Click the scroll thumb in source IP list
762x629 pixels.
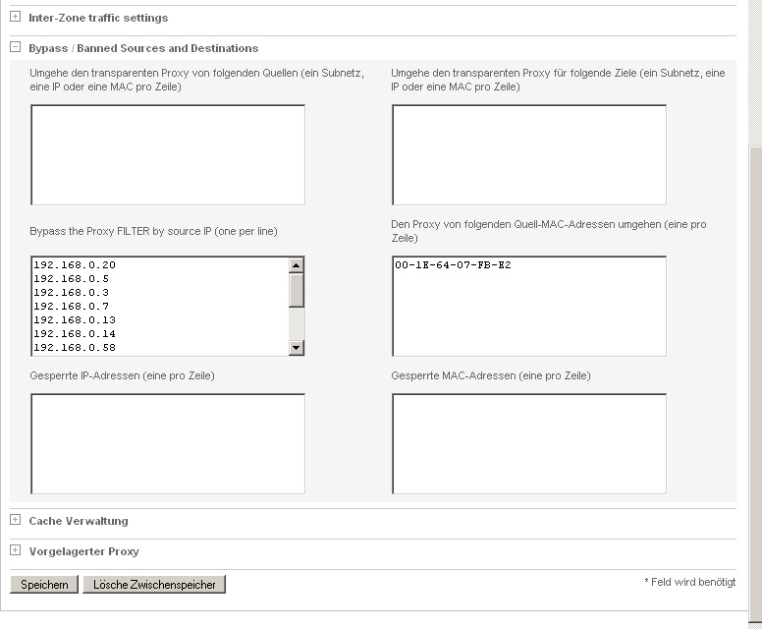pyautogui.click(x=296, y=290)
